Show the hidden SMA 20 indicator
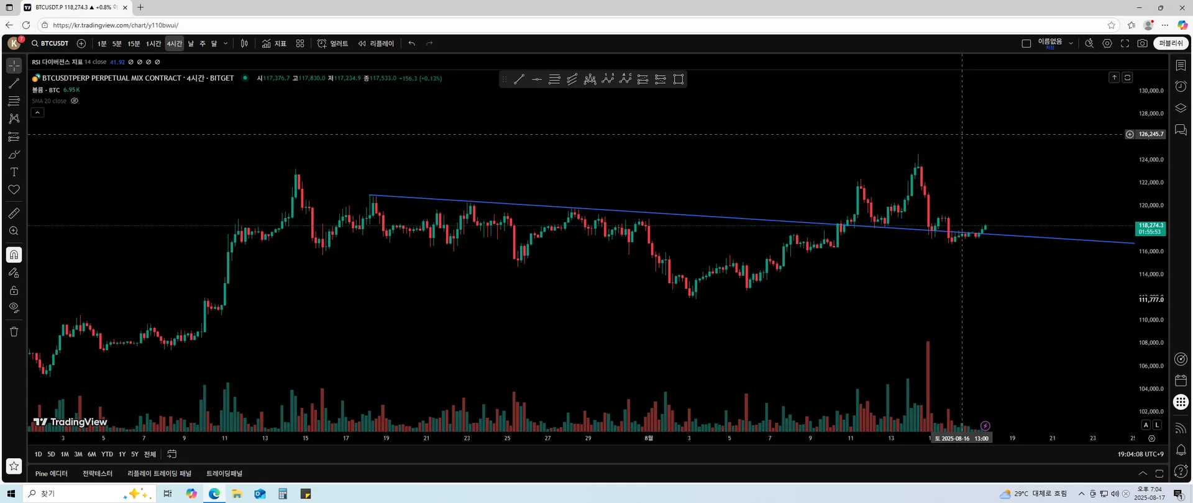The height and width of the screenshot is (503, 1193). [x=75, y=101]
